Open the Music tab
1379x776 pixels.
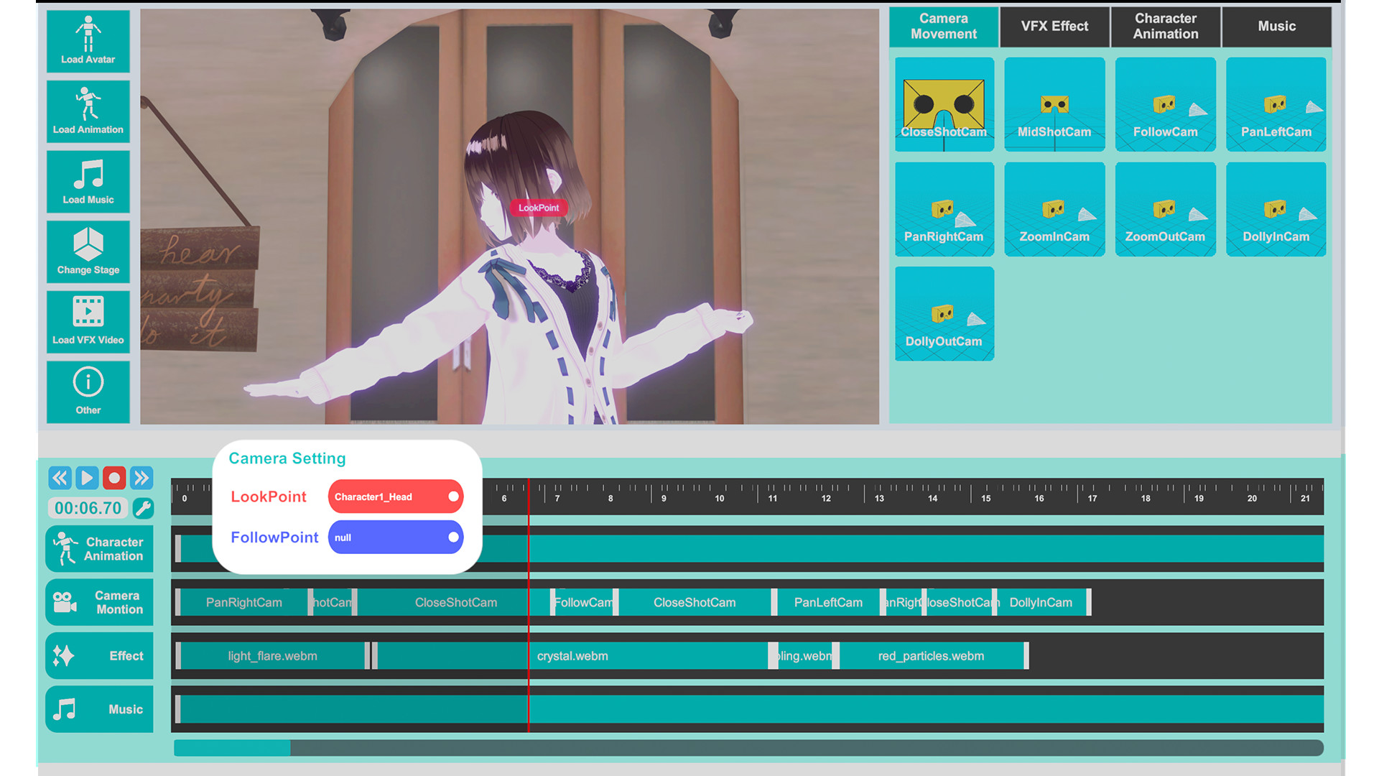[x=1276, y=27]
